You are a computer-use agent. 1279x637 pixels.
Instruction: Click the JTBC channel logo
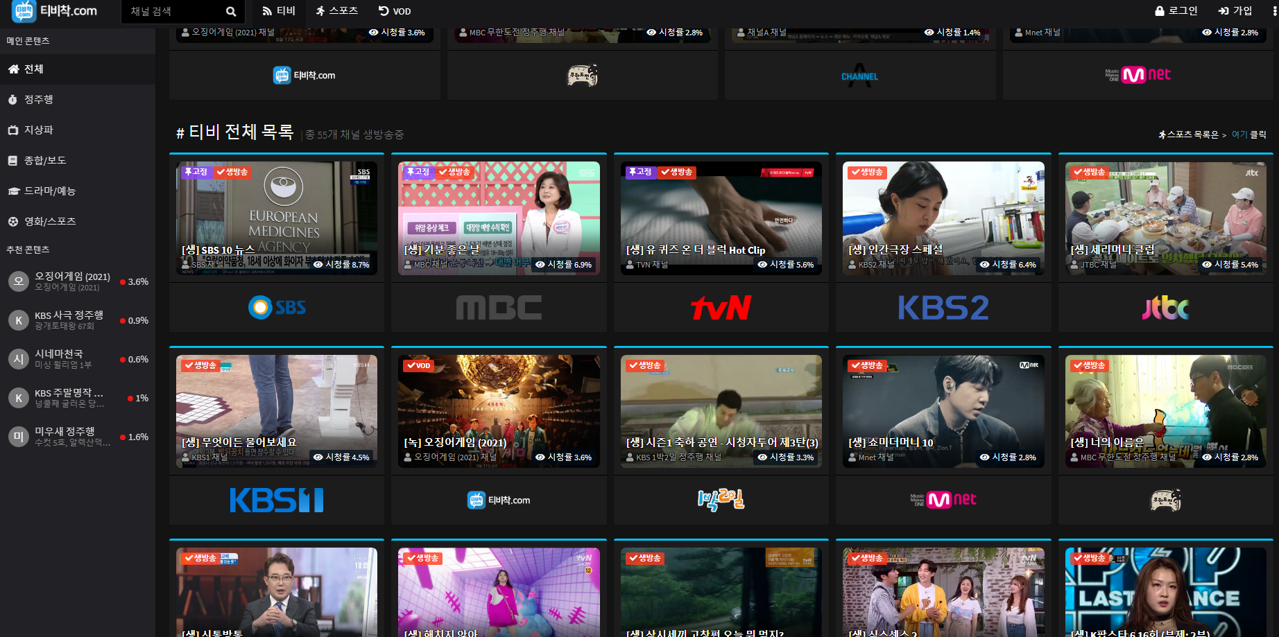[1165, 308]
